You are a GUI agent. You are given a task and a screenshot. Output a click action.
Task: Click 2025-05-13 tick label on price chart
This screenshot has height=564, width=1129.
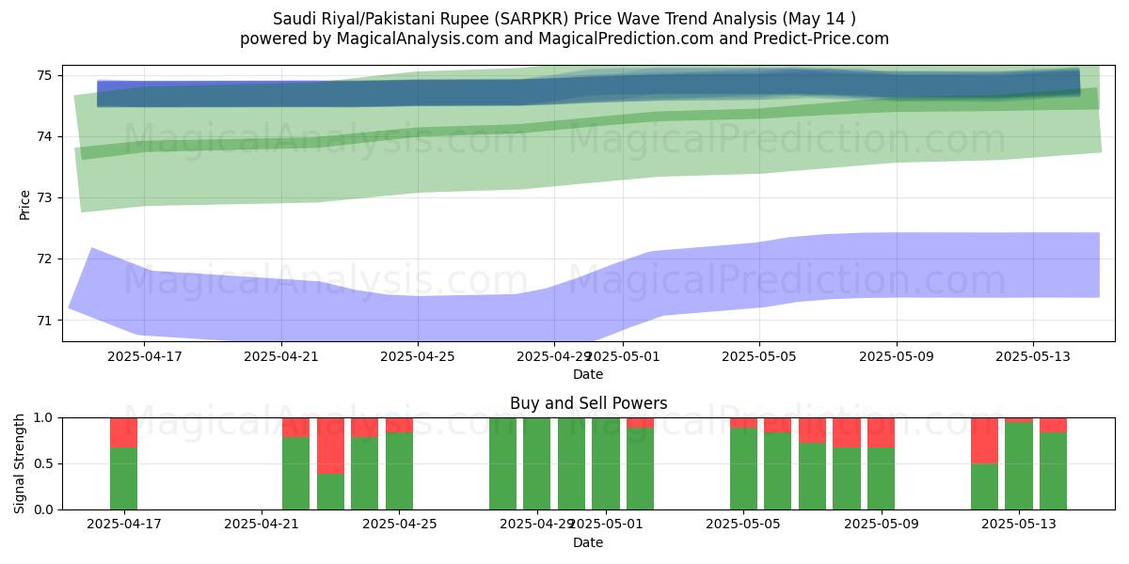click(1033, 356)
